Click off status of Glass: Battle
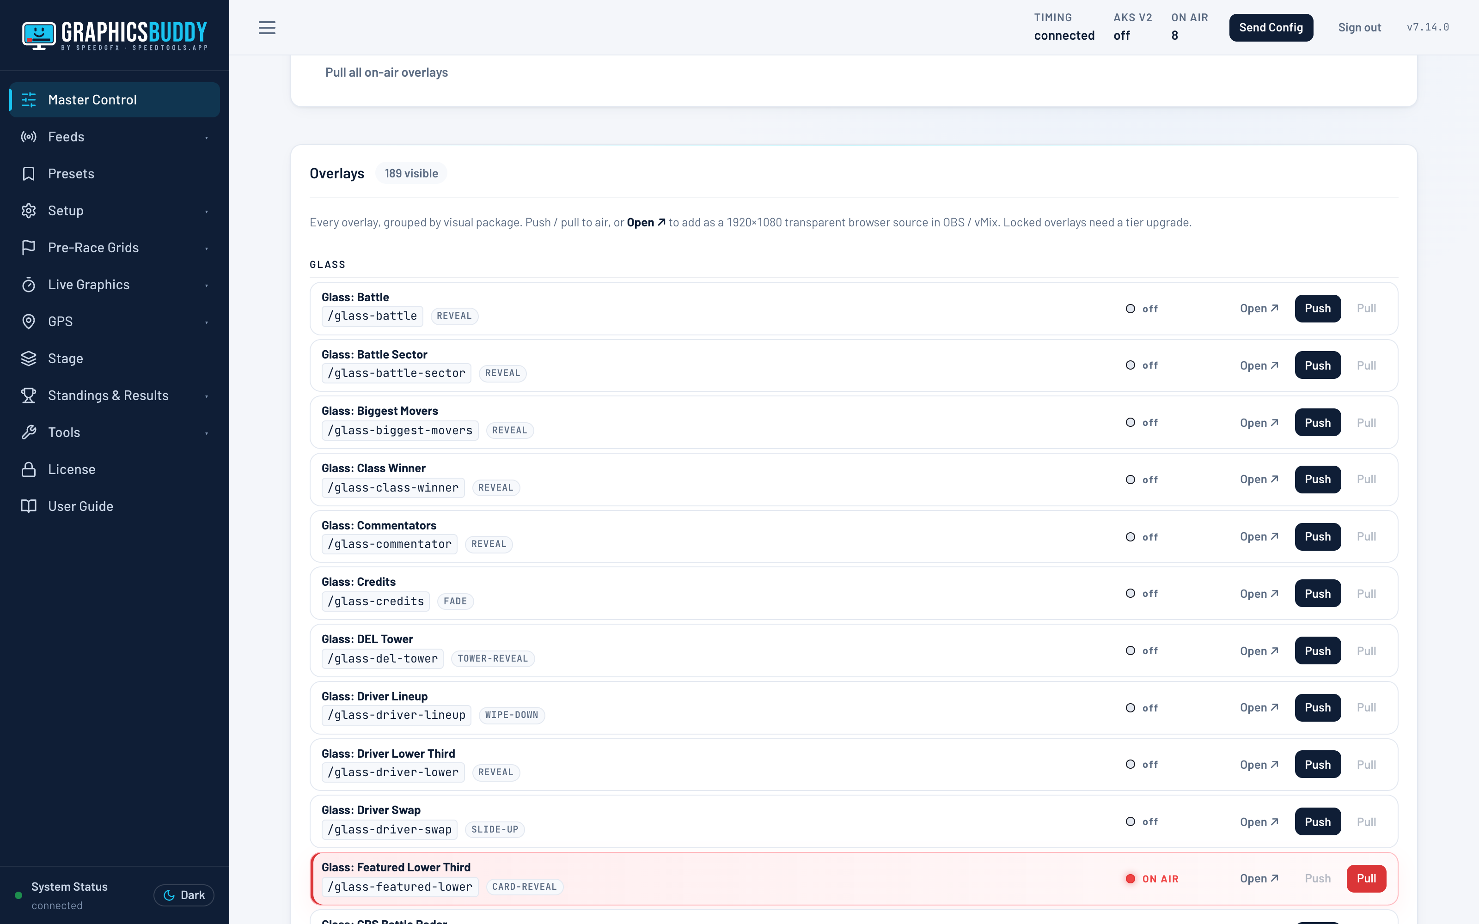This screenshot has height=924, width=1479. [1142, 309]
